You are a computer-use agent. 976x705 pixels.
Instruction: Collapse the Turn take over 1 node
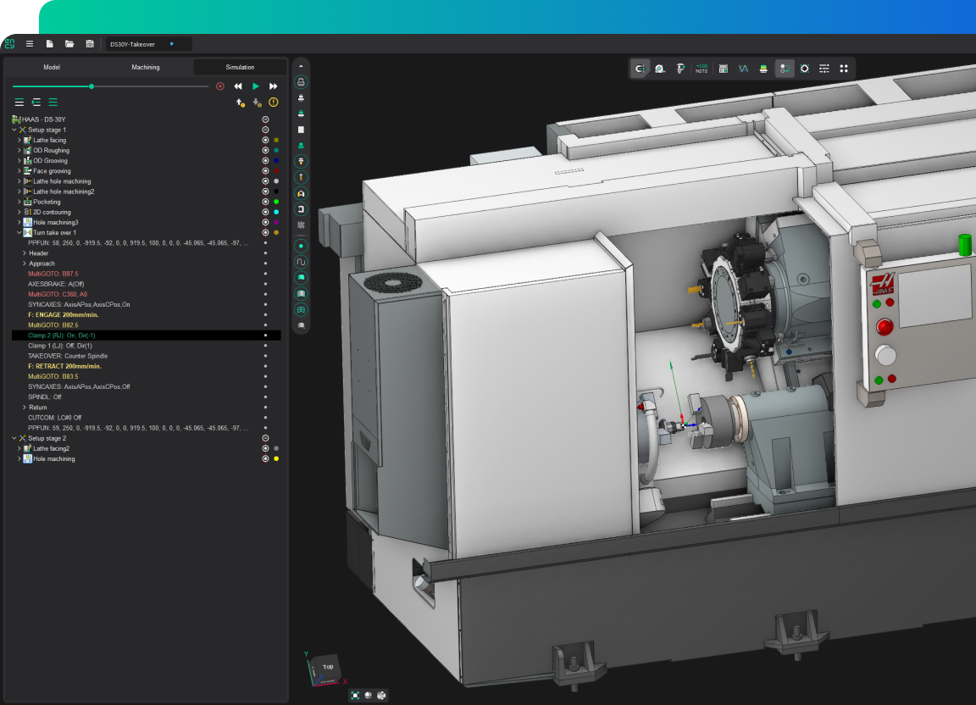tap(19, 232)
